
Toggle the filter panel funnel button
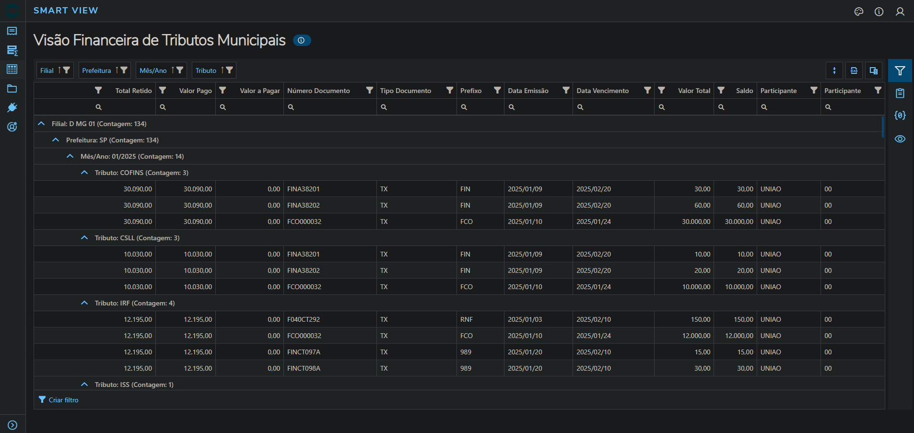coord(900,71)
